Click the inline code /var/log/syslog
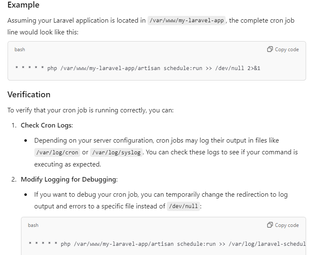 pos(117,152)
